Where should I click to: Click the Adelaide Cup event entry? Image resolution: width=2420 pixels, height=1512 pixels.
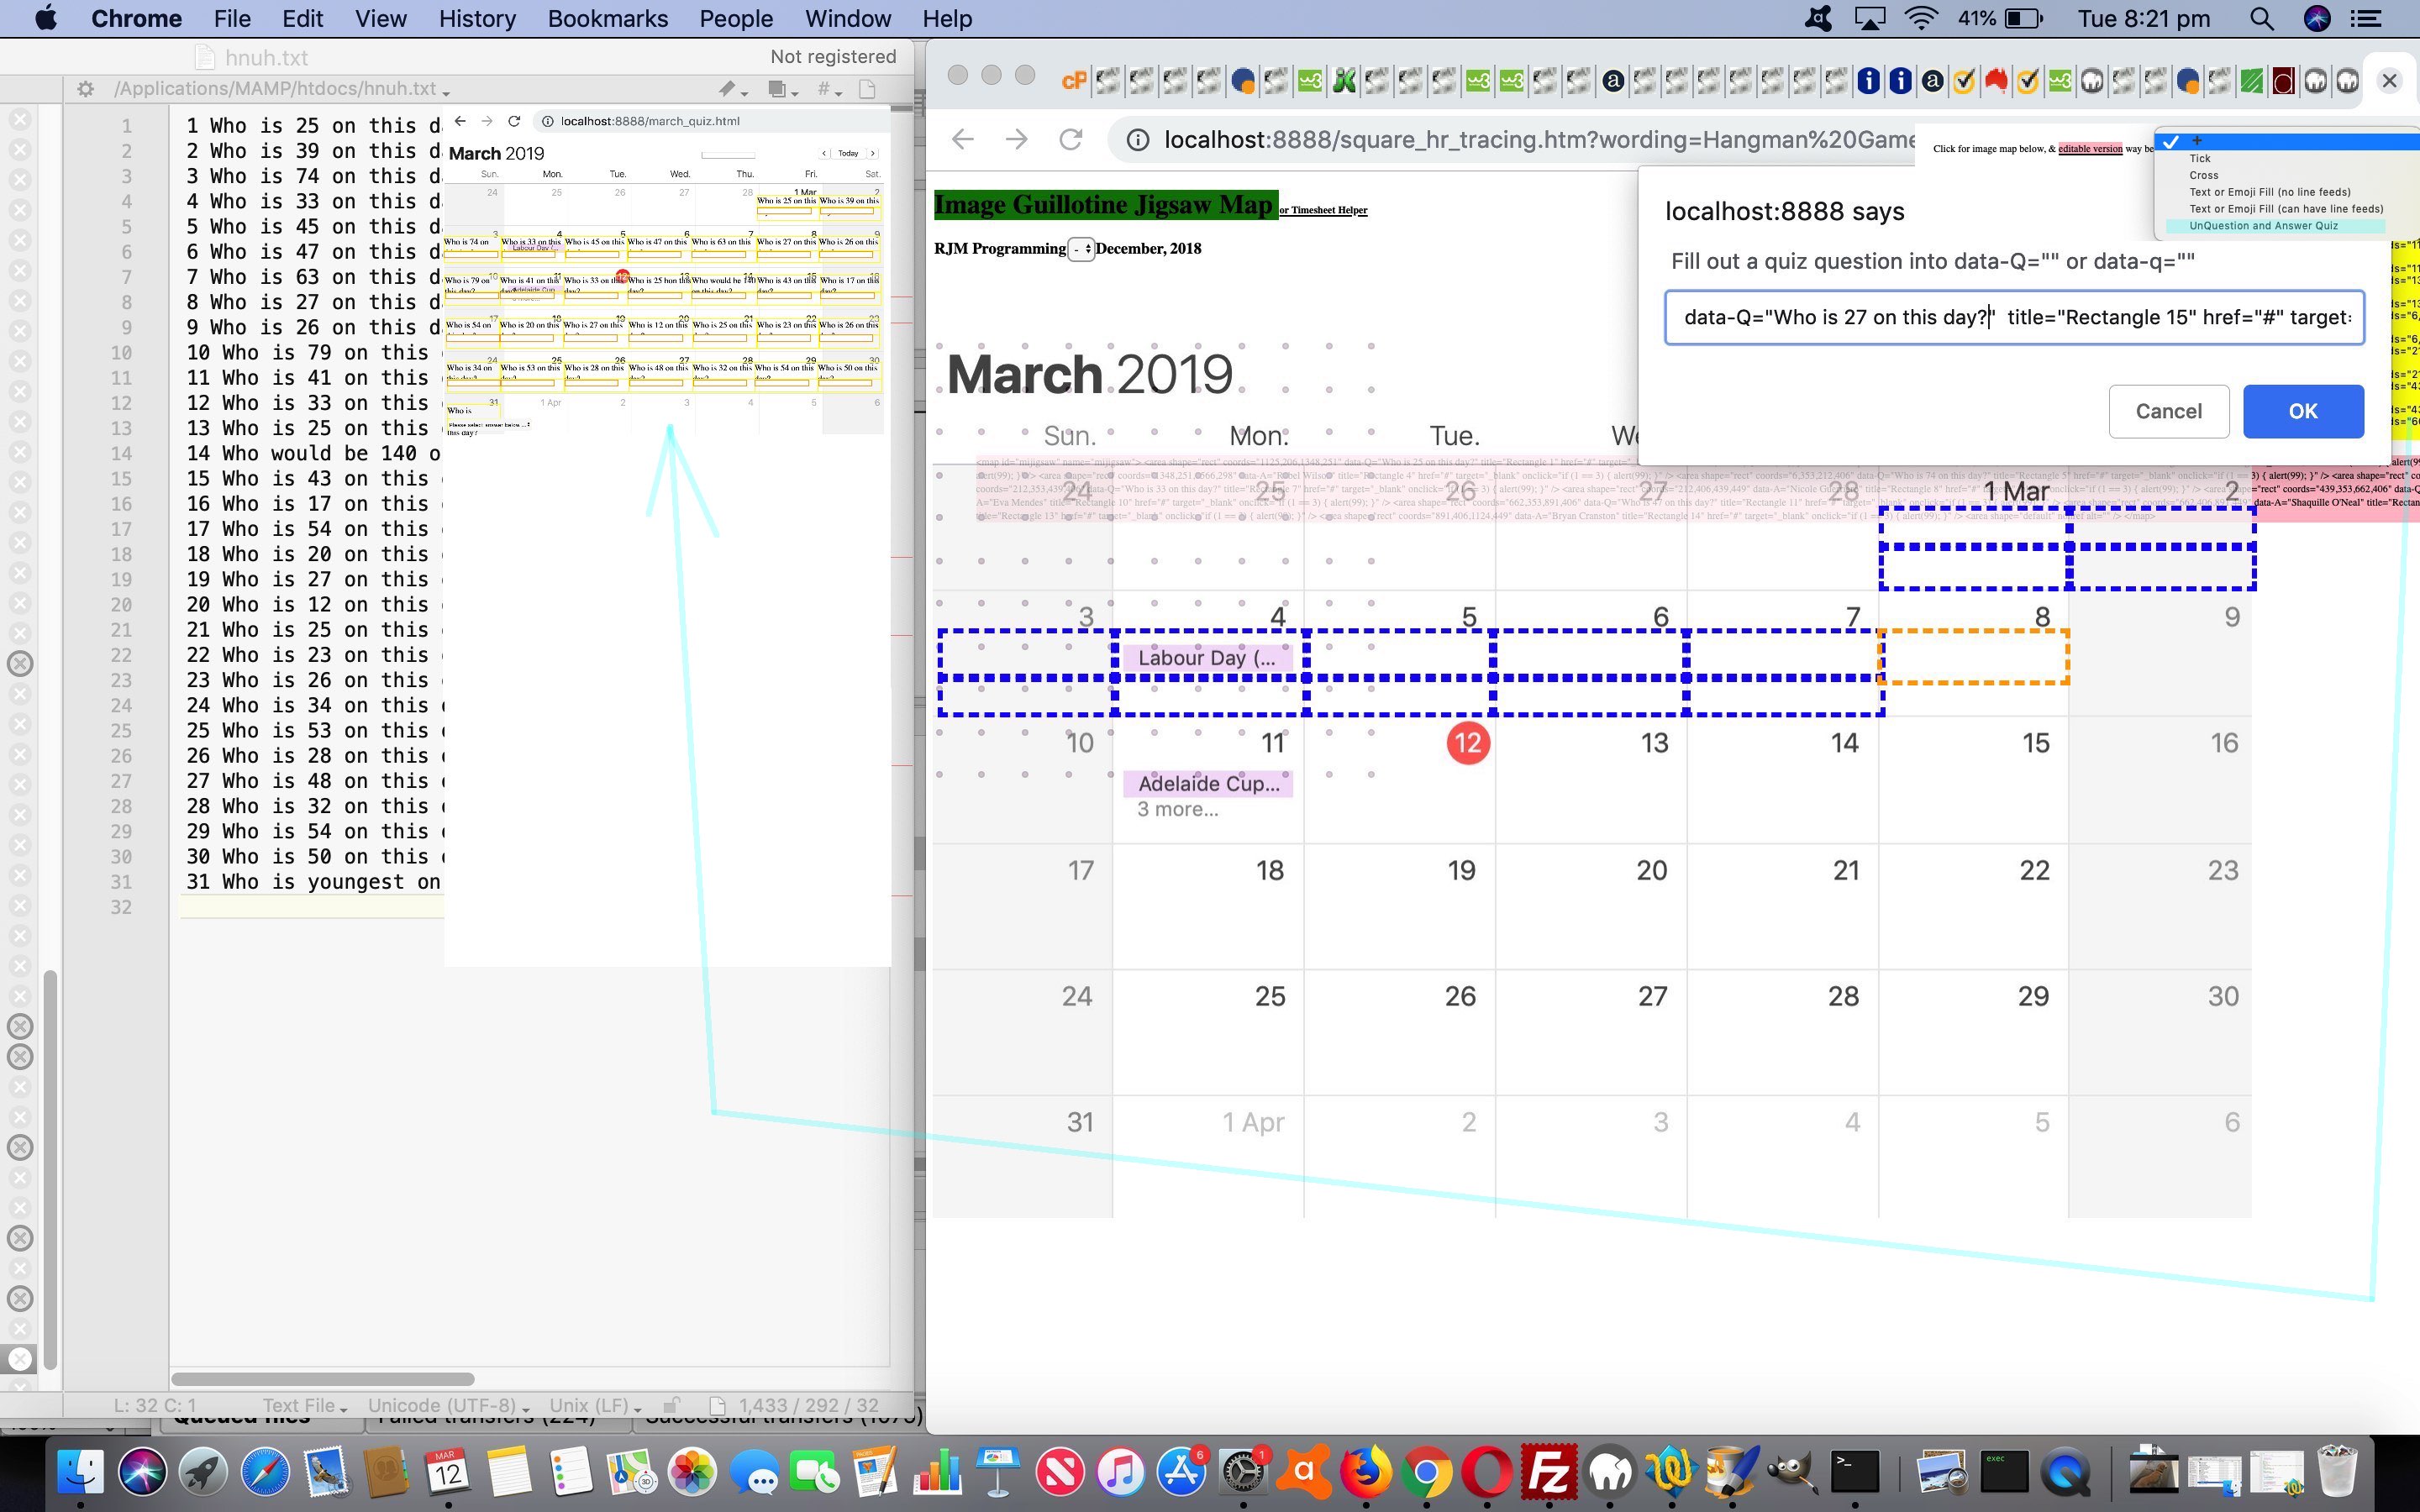click(1207, 782)
